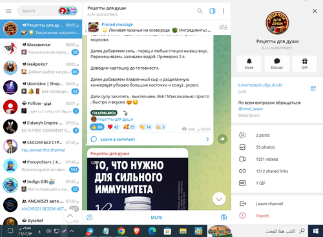Mute channel with the bell button

[x=249, y=64]
